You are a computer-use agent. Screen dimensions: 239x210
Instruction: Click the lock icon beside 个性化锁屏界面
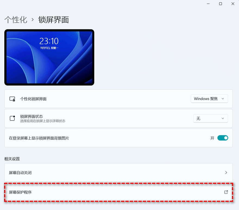tap(12, 99)
